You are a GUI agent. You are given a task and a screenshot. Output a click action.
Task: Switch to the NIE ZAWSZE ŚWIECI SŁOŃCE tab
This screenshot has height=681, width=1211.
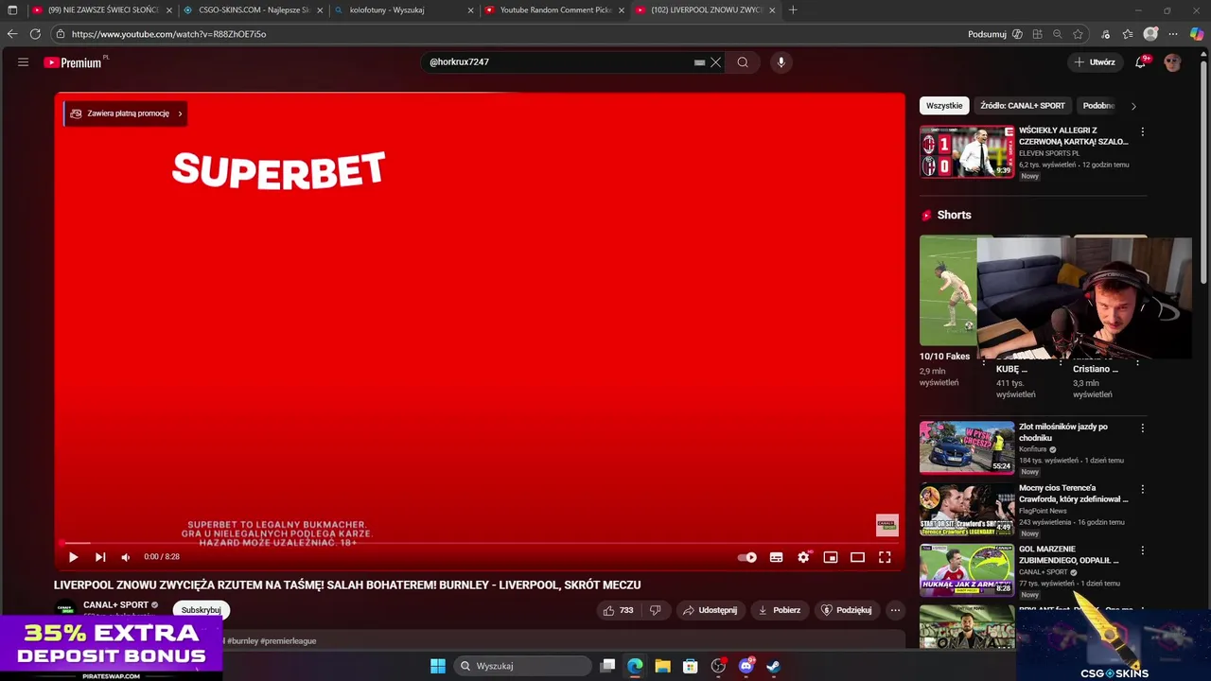tap(102, 10)
